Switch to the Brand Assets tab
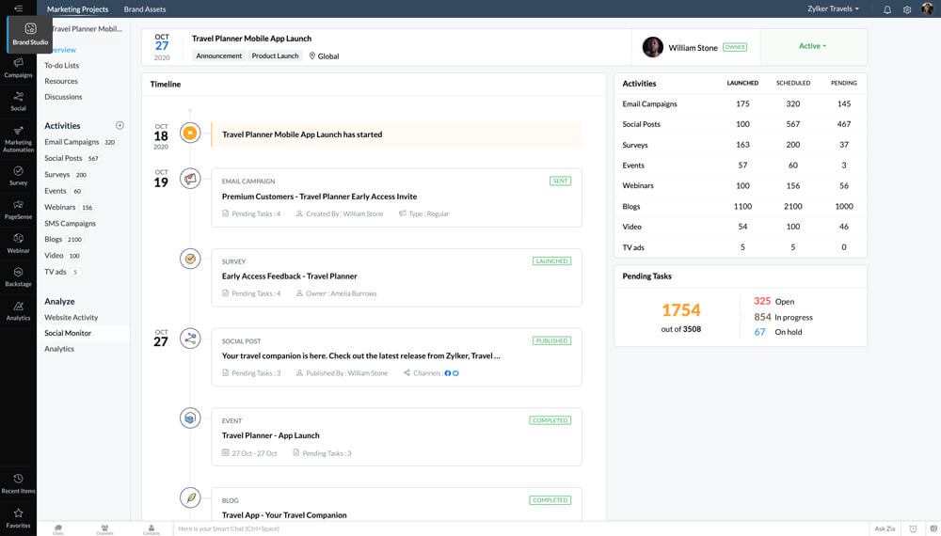Screen dimensions: 941x536 point(145,8)
